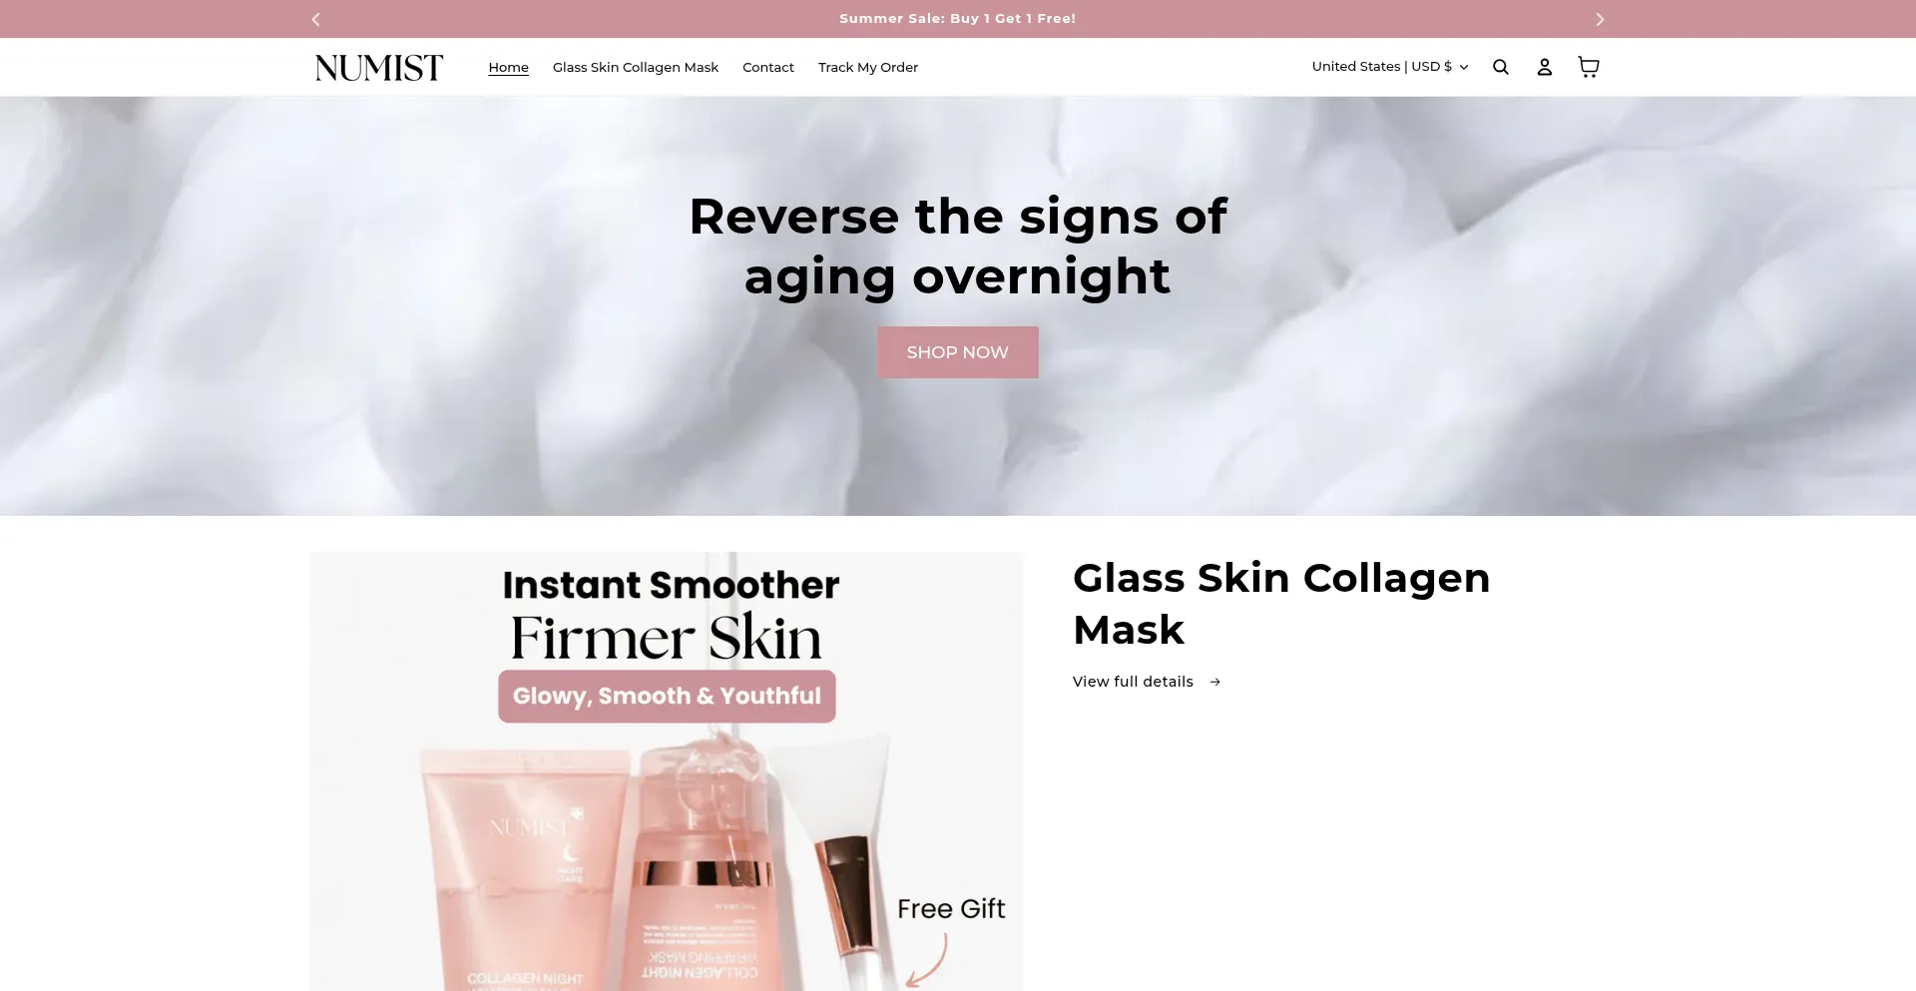Click the SHOP NOW button
The image size is (1916, 991).
pyautogui.click(x=957, y=352)
